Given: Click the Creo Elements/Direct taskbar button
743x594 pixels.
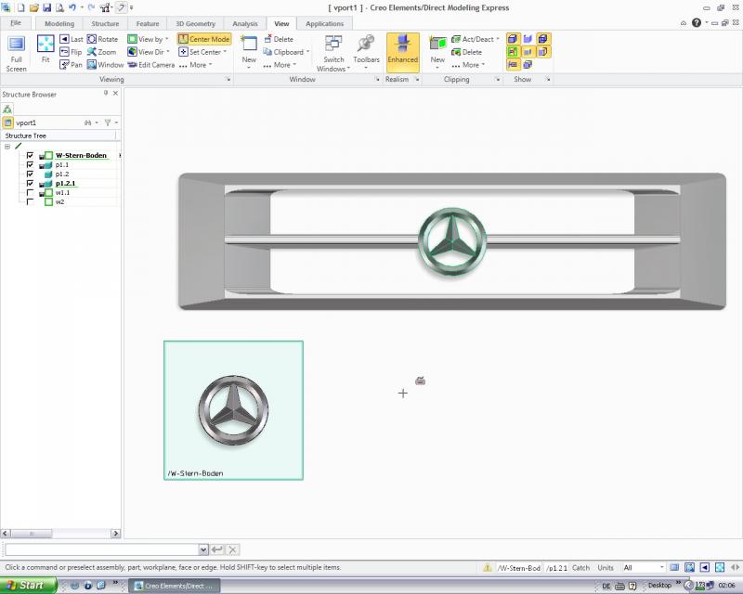Looking at the screenshot, I should point(175,586).
